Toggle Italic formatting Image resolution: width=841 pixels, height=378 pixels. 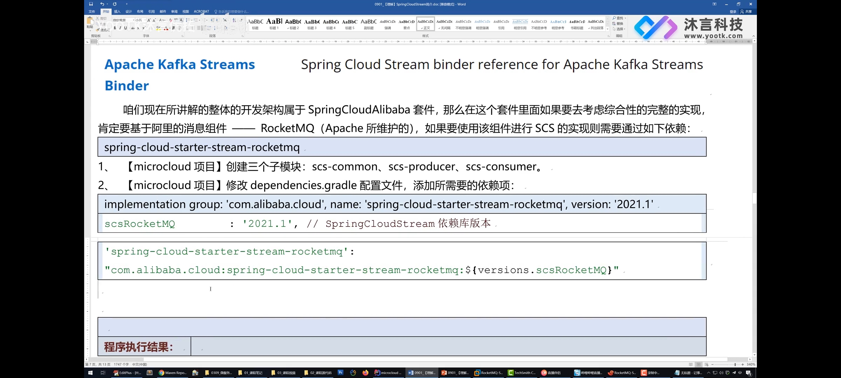click(x=120, y=28)
